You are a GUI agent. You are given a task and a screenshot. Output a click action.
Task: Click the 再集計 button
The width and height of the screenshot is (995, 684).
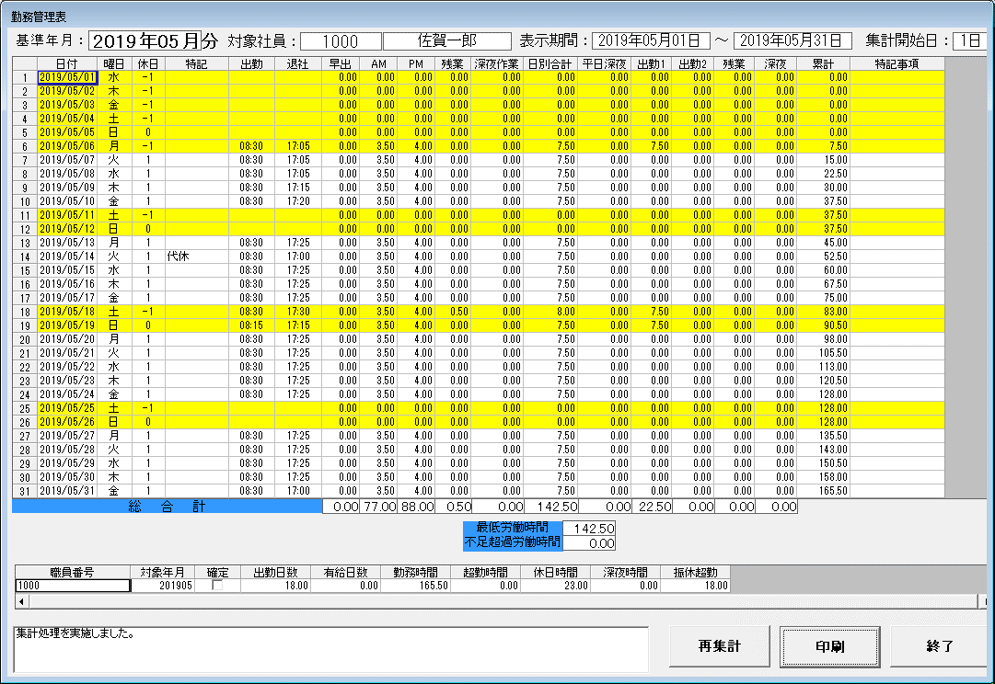tap(719, 646)
